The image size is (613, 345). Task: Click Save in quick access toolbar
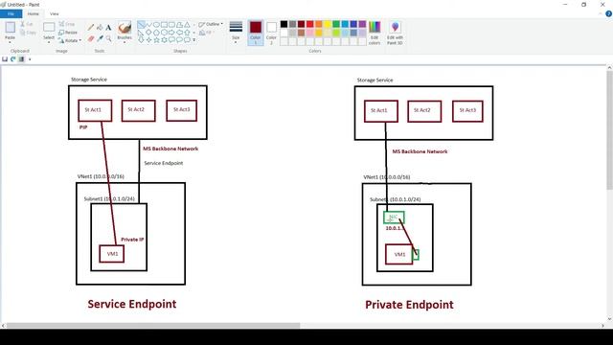[x=5, y=59]
